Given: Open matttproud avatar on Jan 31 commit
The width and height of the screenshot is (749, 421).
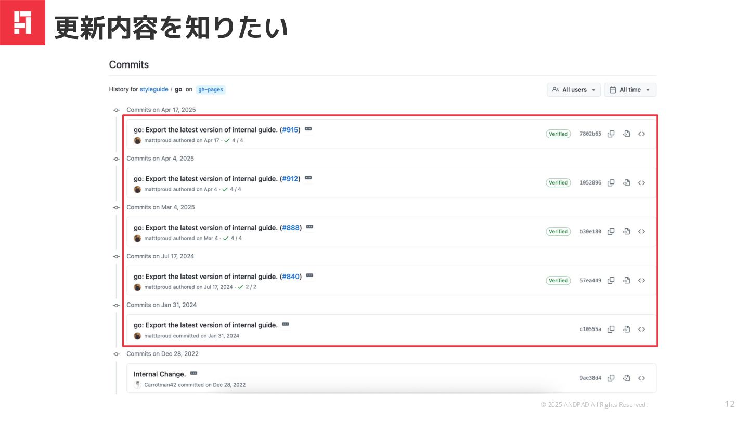Looking at the screenshot, I should click(x=137, y=336).
